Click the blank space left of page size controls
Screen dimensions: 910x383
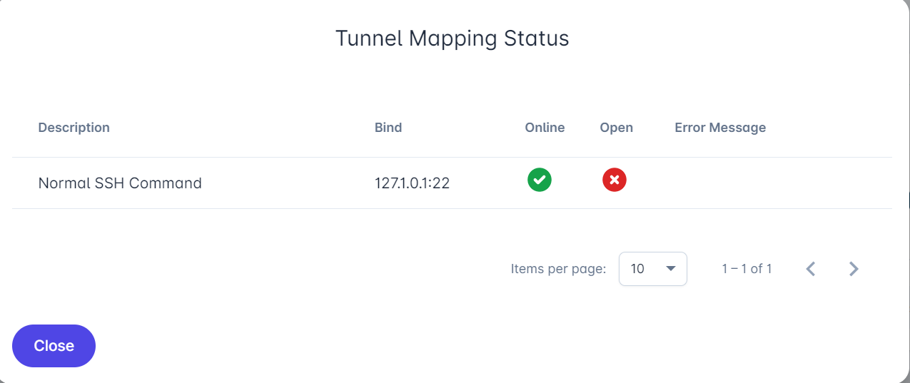coord(285,269)
